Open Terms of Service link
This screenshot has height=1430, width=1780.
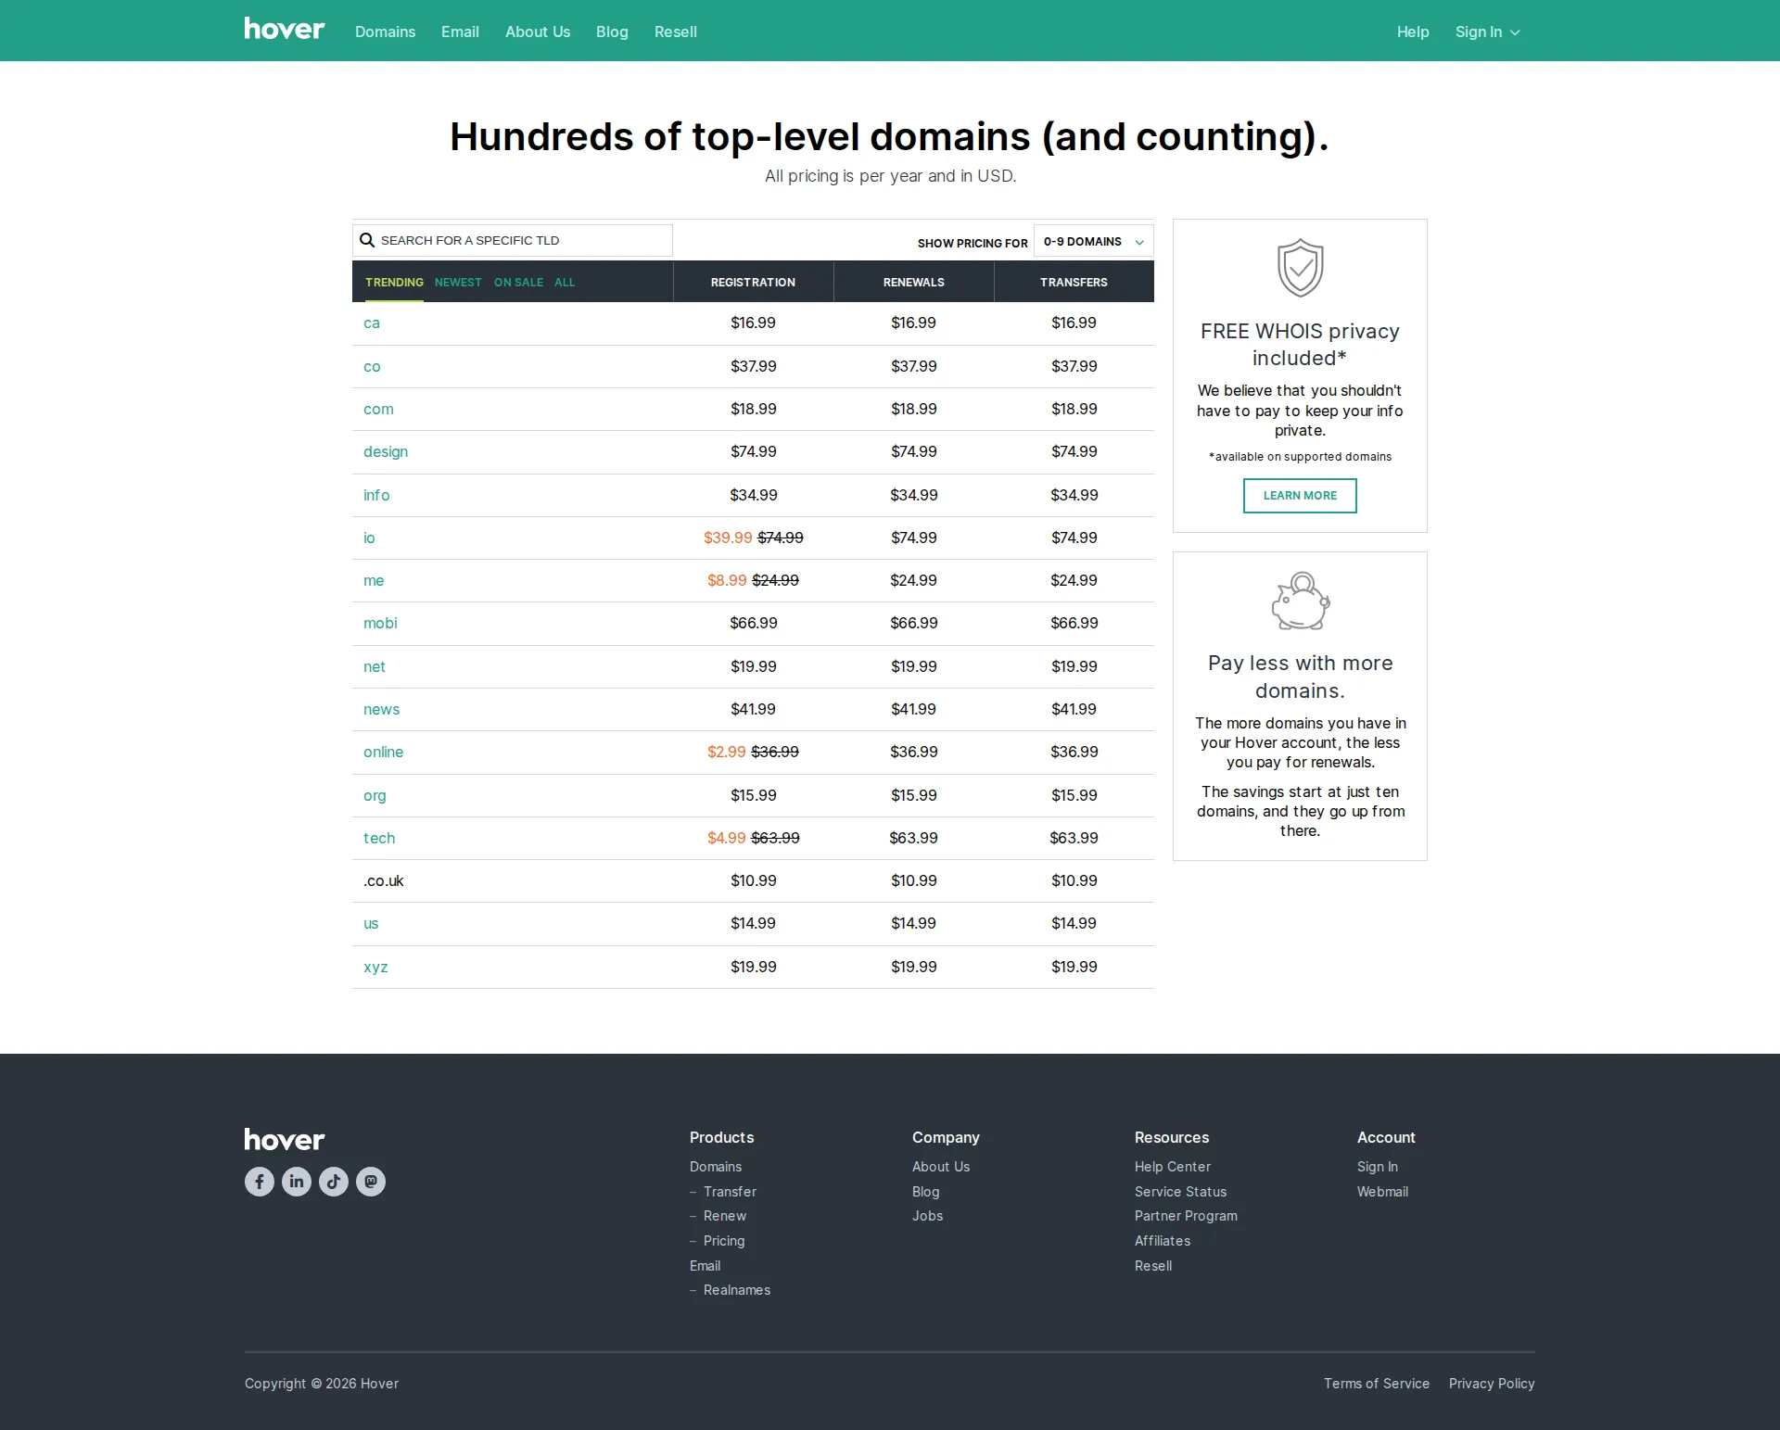[1377, 1384]
